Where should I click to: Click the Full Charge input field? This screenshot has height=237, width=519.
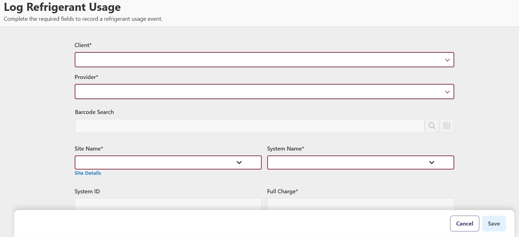(x=360, y=204)
